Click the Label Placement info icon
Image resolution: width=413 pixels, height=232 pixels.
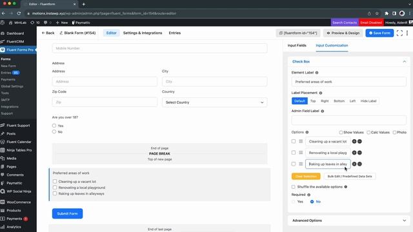click(x=321, y=93)
